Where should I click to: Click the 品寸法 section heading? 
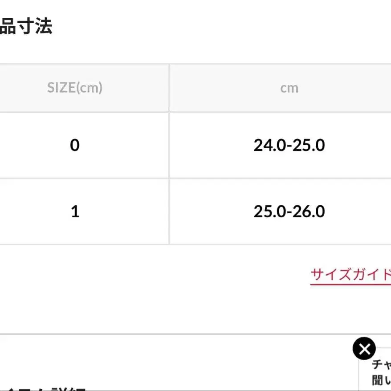click(x=26, y=26)
